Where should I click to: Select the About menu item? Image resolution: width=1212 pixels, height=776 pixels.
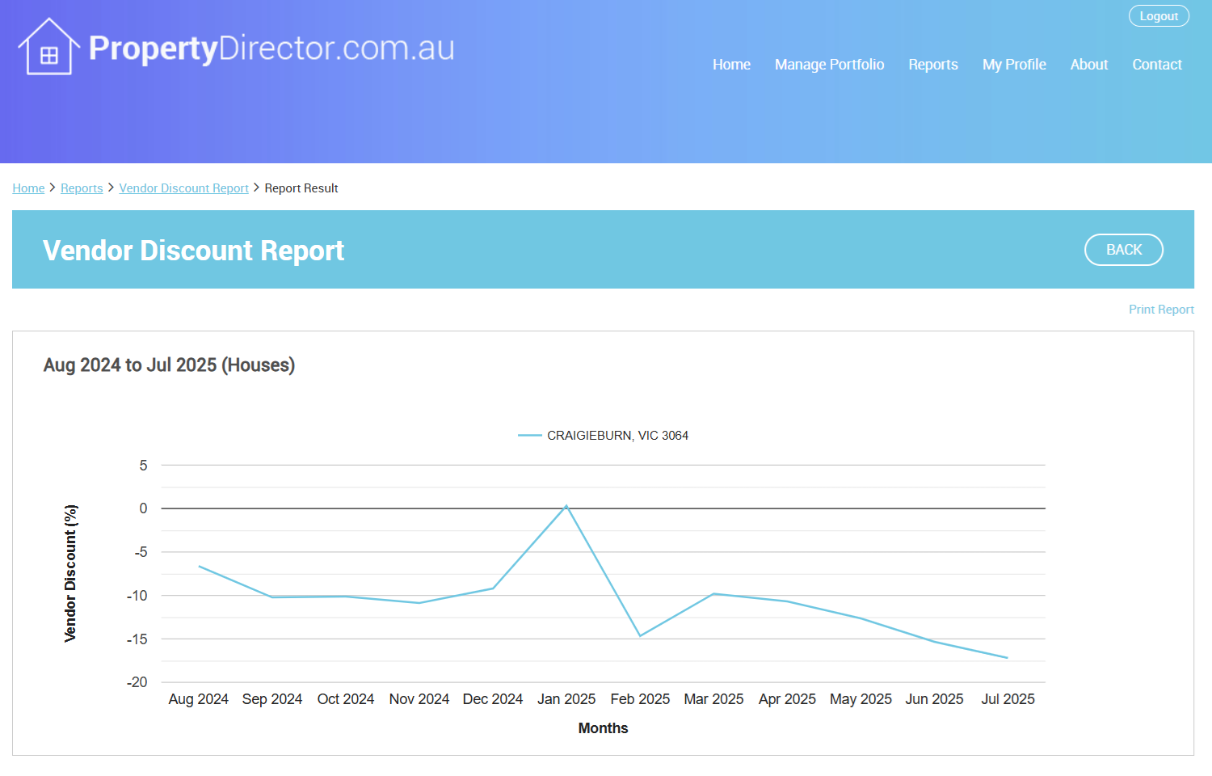pyautogui.click(x=1088, y=65)
